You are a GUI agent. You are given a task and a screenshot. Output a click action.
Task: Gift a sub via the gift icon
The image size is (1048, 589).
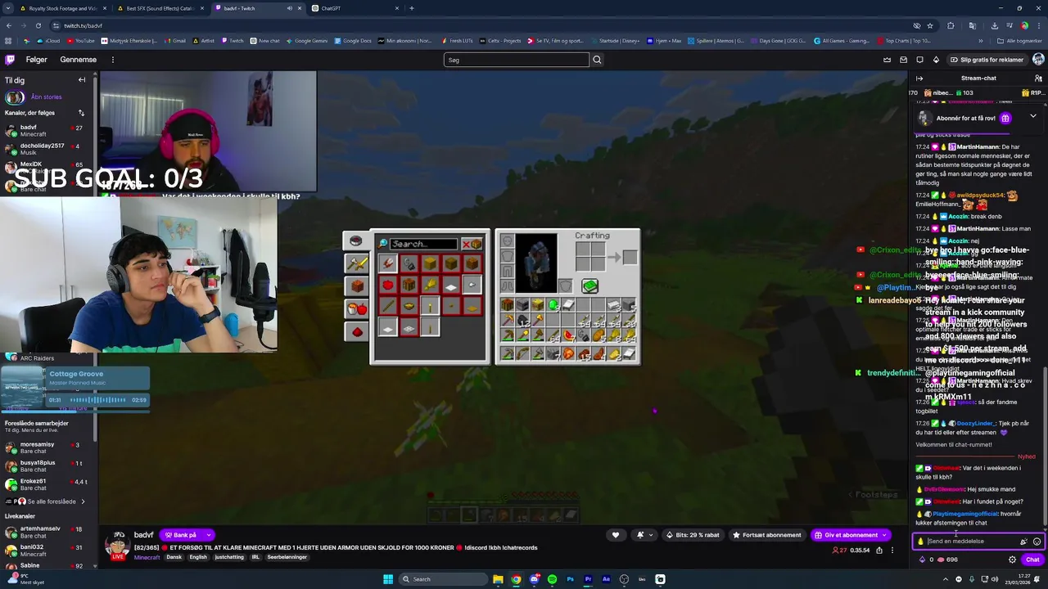click(x=1005, y=118)
